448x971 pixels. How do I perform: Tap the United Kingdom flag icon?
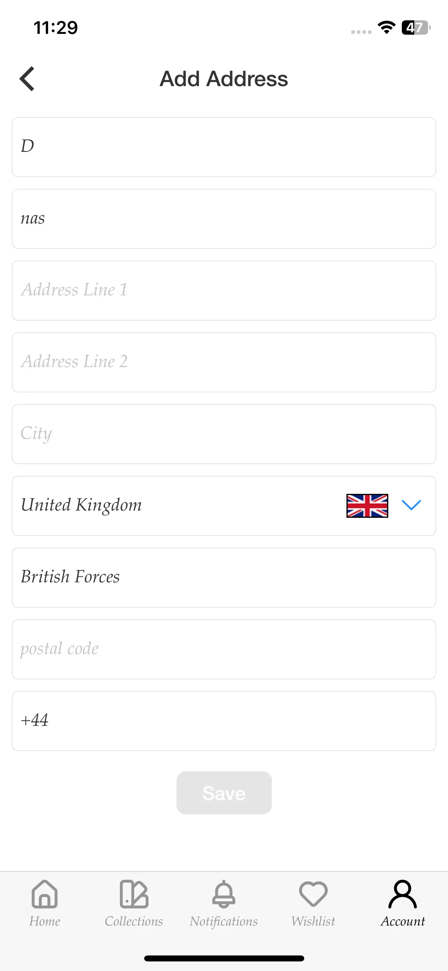(x=367, y=506)
